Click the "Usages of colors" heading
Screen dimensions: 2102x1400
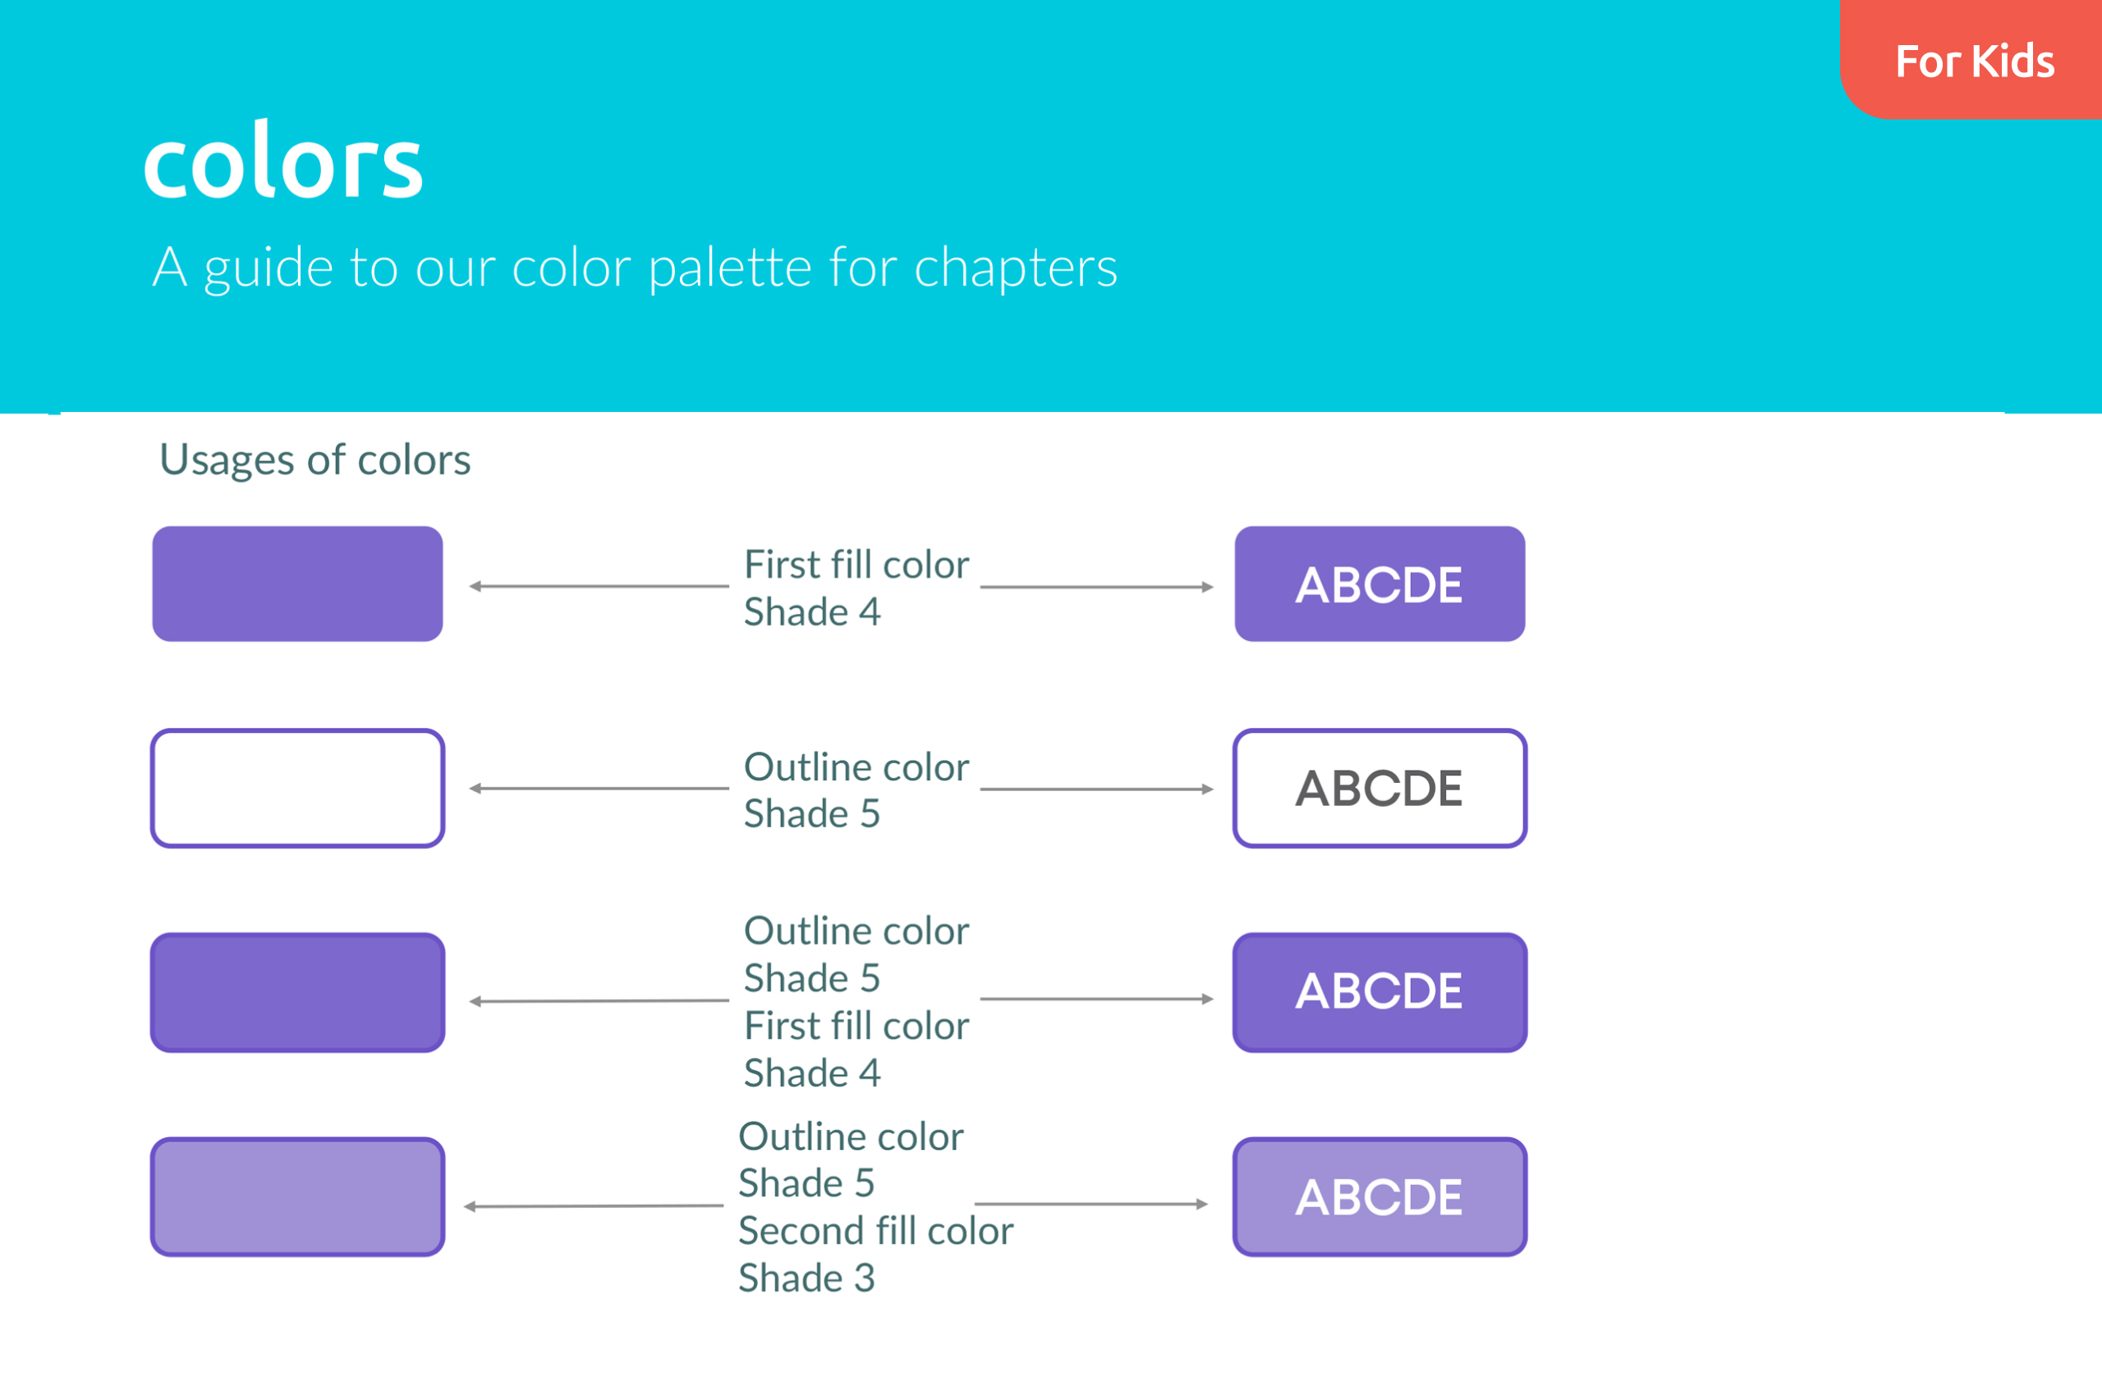[314, 460]
